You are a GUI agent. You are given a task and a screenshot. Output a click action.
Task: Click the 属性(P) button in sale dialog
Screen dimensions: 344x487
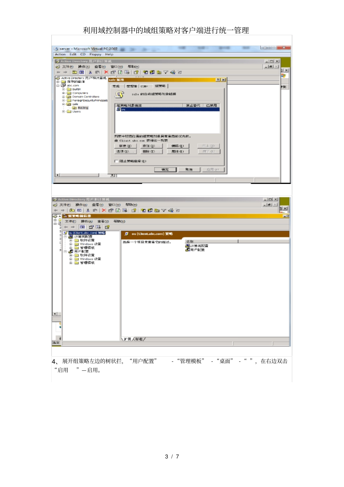pos(178,152)
